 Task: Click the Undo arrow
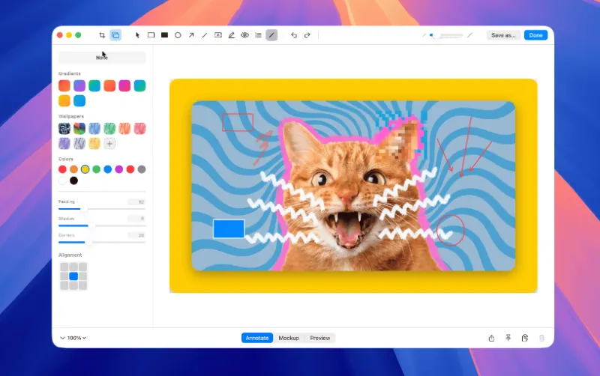(x=294, y=35)
